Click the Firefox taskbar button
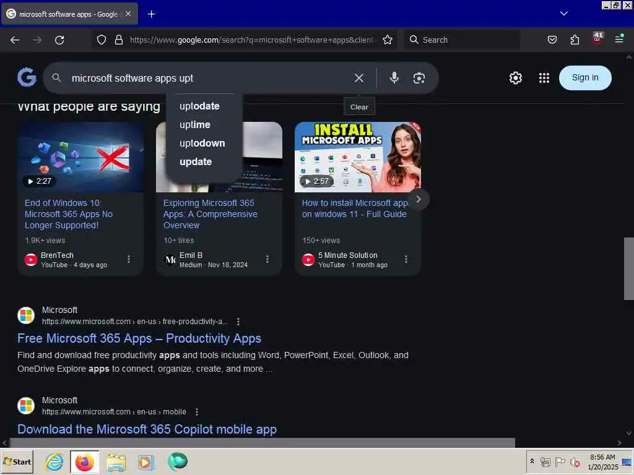Image resolution: width=634 pixels, height=475 pixels. (84, 461)
